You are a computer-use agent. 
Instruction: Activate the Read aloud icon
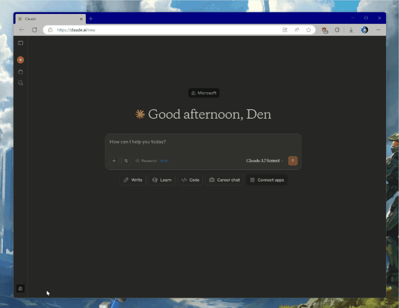(297, 30)
